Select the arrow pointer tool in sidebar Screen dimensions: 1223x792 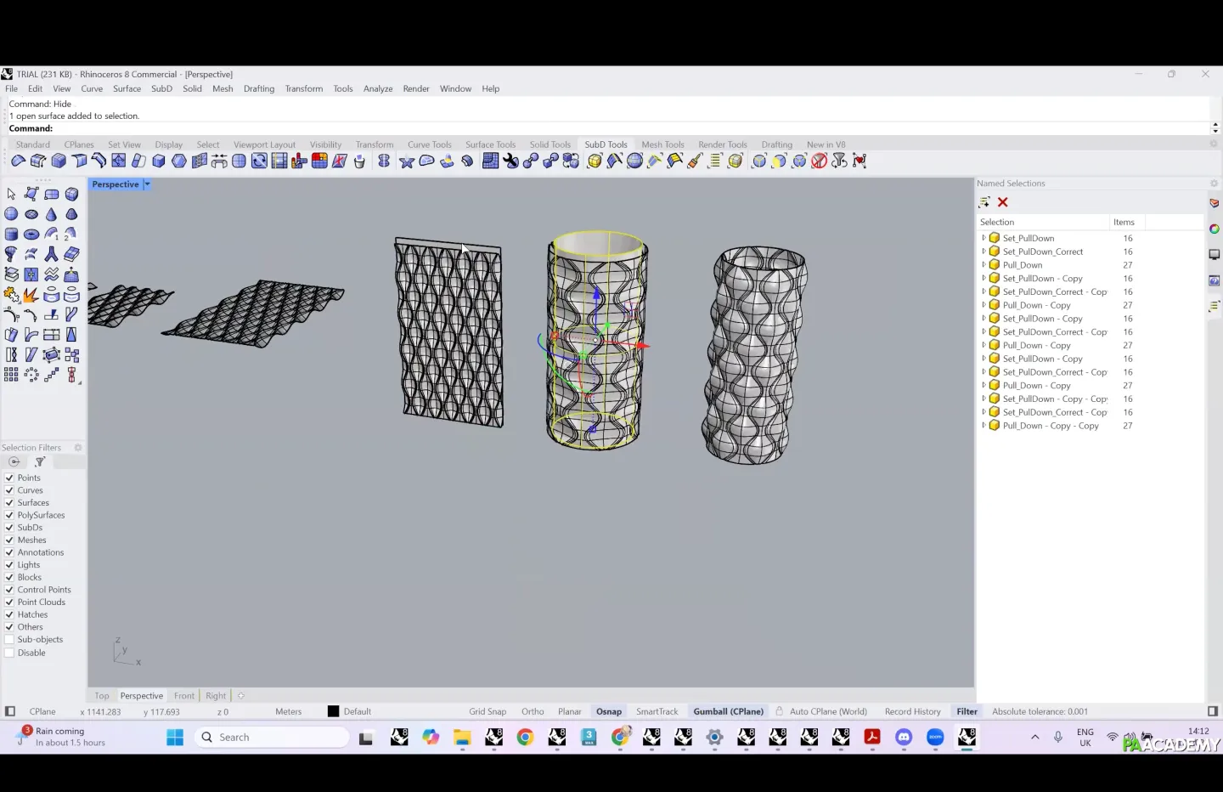[11, 195]
